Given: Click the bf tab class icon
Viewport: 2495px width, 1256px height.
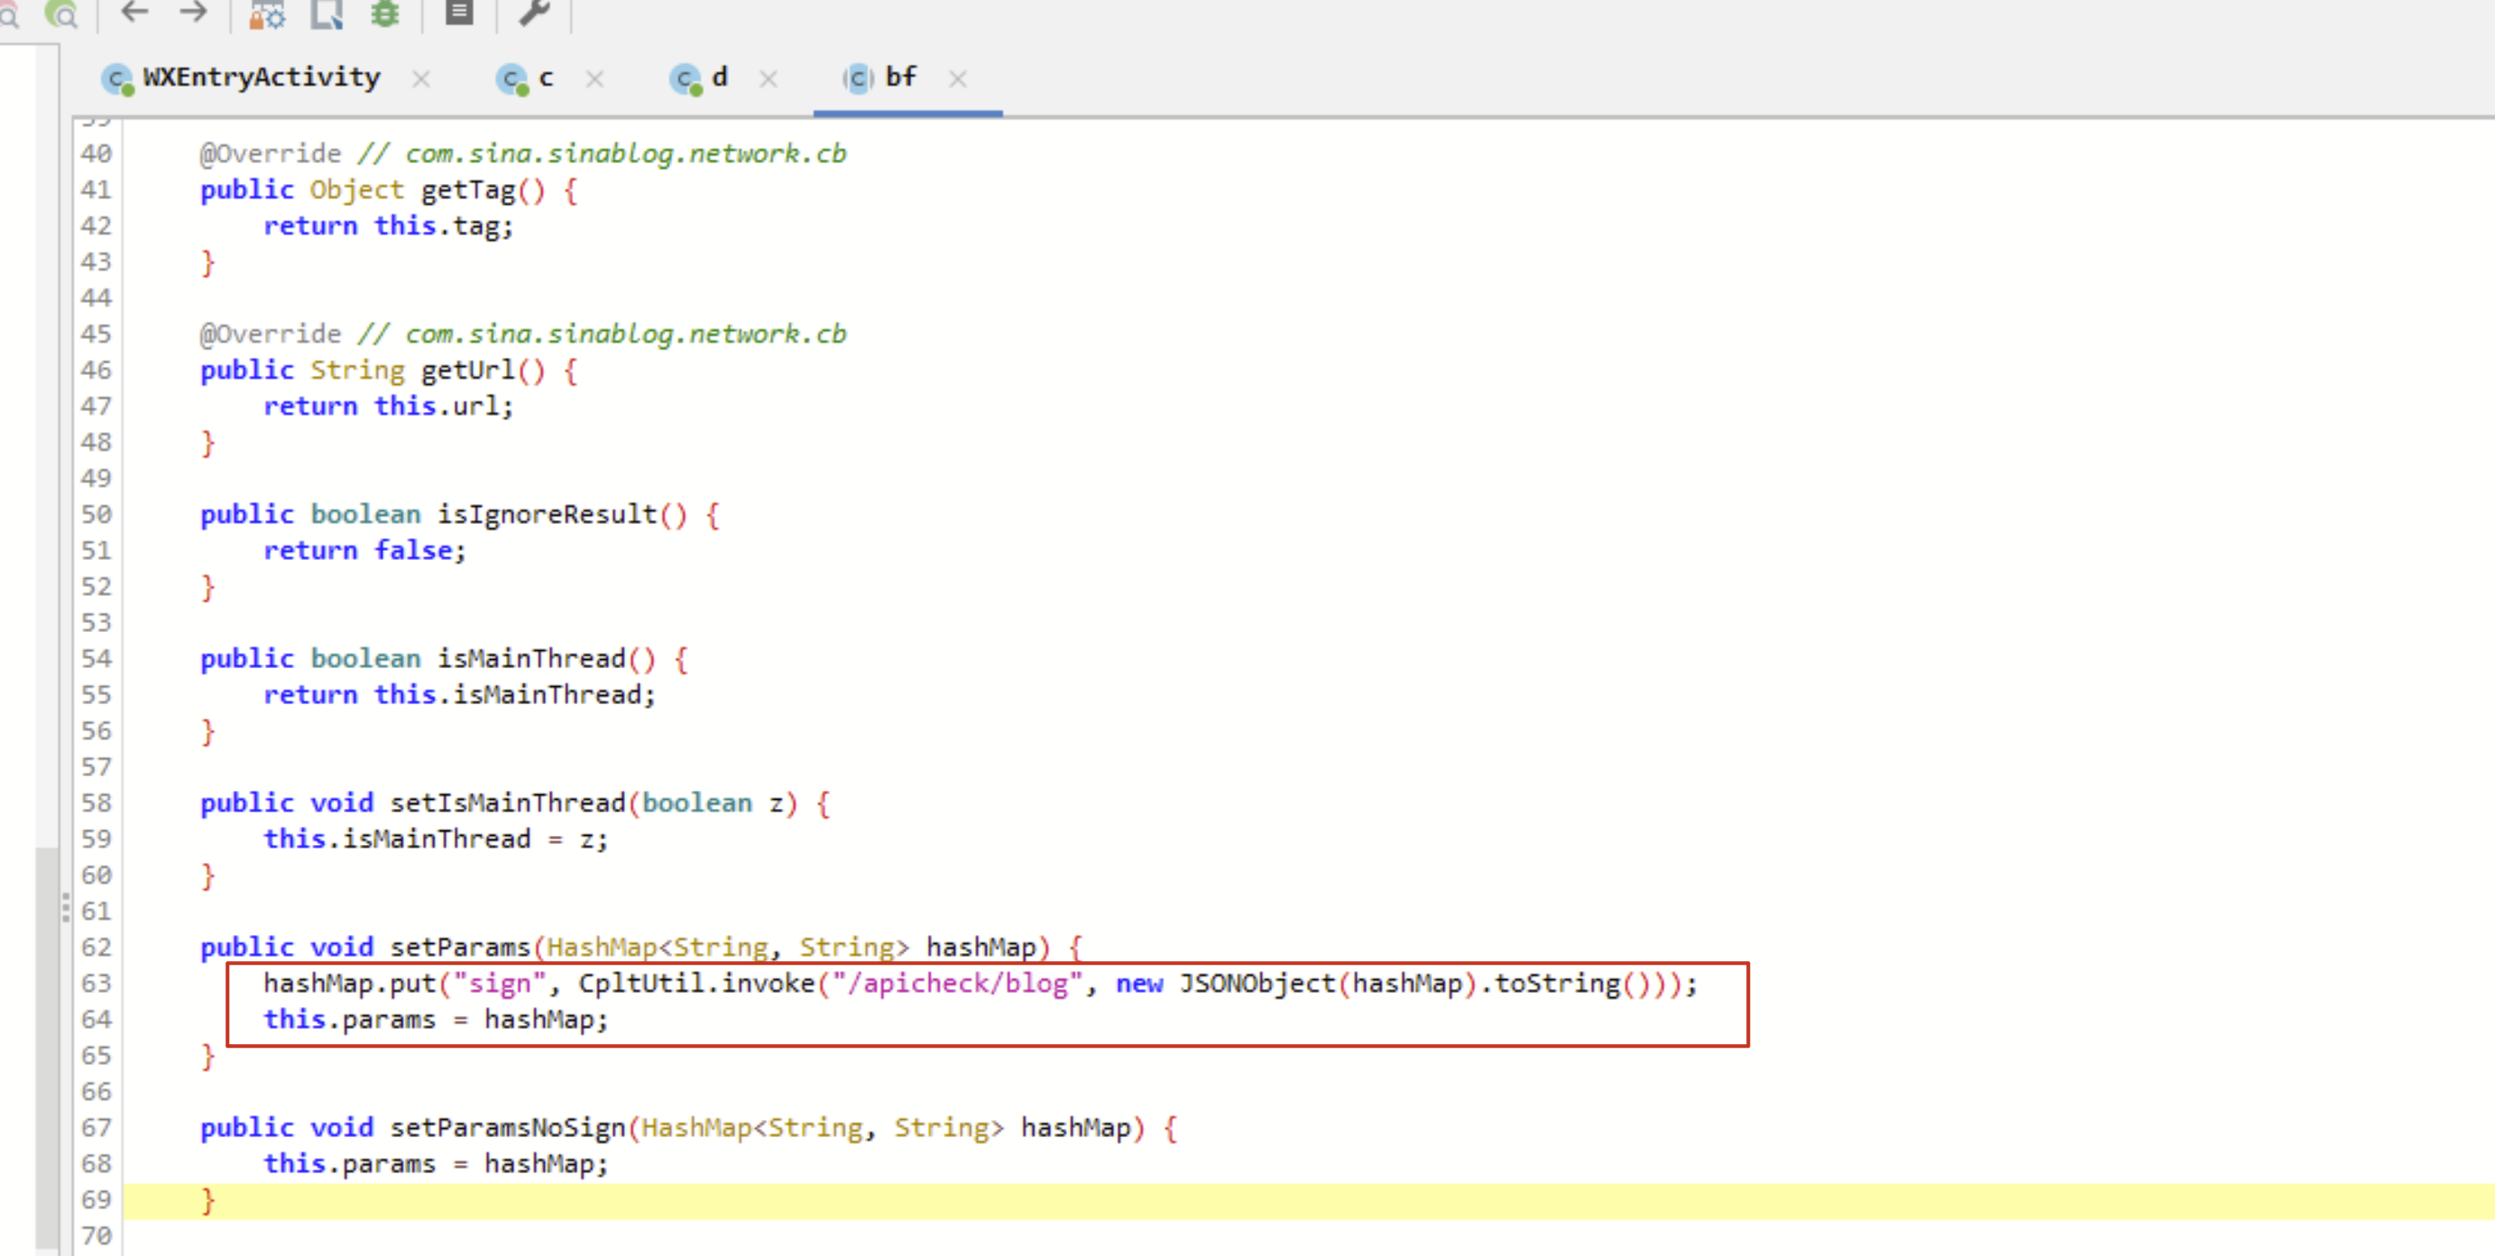Looking at the screenshot, I should tap(858, 78).
